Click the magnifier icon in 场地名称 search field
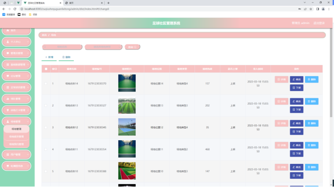Viewport: 334px width, 187px height. 45,47
